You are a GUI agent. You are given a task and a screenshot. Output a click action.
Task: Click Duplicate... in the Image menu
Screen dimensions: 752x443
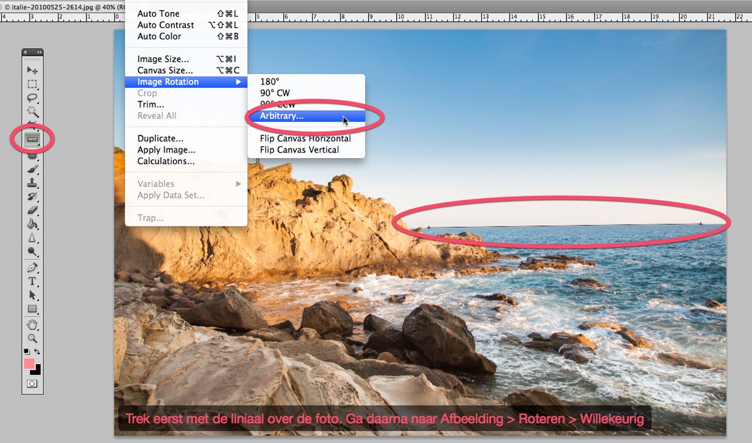click(x=160, y=138)
